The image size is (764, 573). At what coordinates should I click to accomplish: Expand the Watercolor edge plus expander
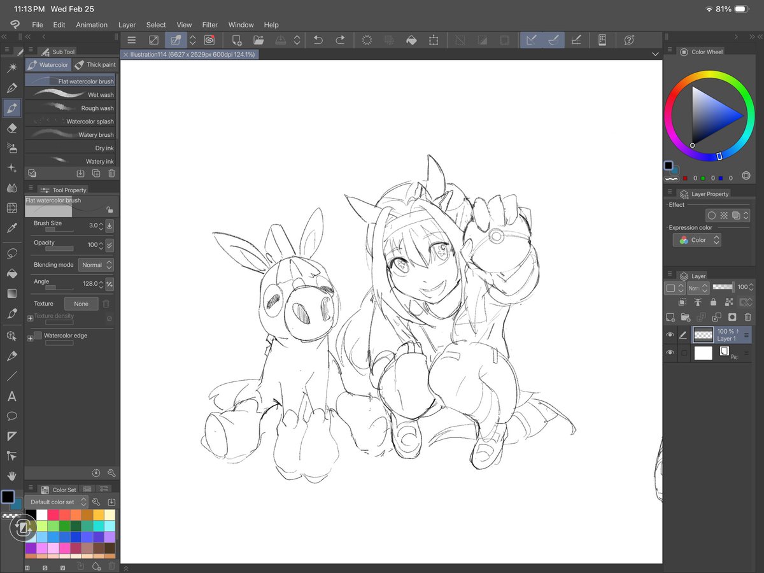coord(30,337)
